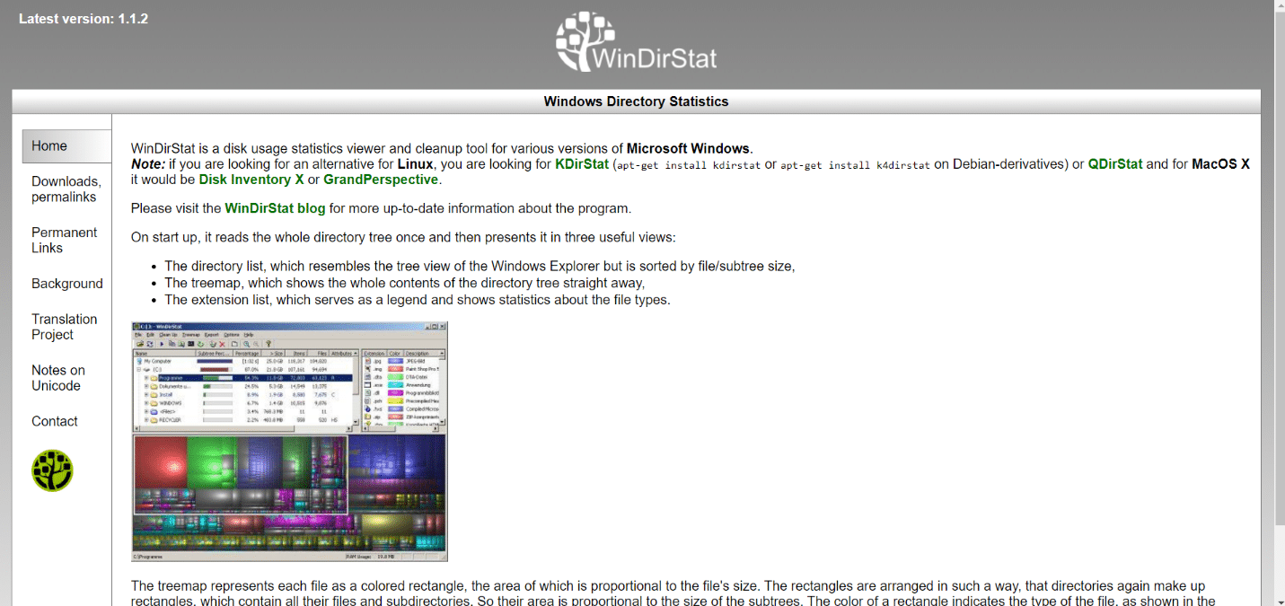Click the 'Microsoft Windows' bold text

tap(689, 149)
